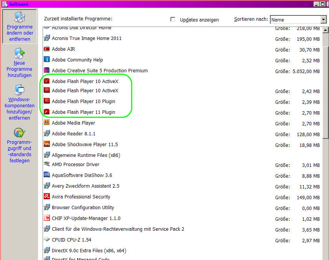329x260 pixels.
Task: Click the size value 2,42 MB
Action: click(x=311, y=92)
